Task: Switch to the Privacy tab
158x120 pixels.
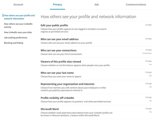Action: [57, 4]
